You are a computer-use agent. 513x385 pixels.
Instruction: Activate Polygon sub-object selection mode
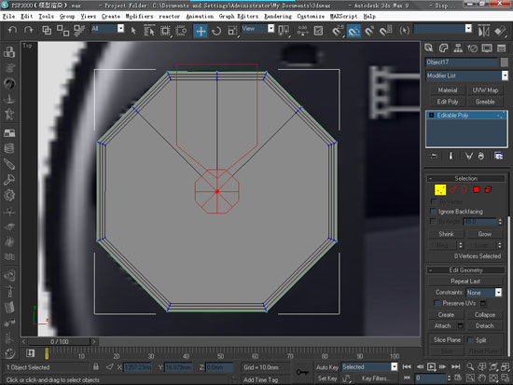[476, 189]
